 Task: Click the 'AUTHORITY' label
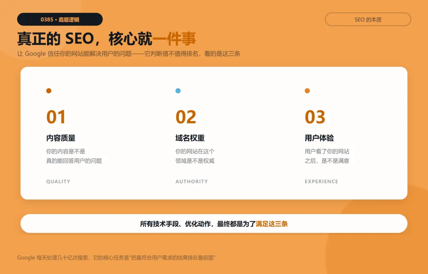pos(192,181)
